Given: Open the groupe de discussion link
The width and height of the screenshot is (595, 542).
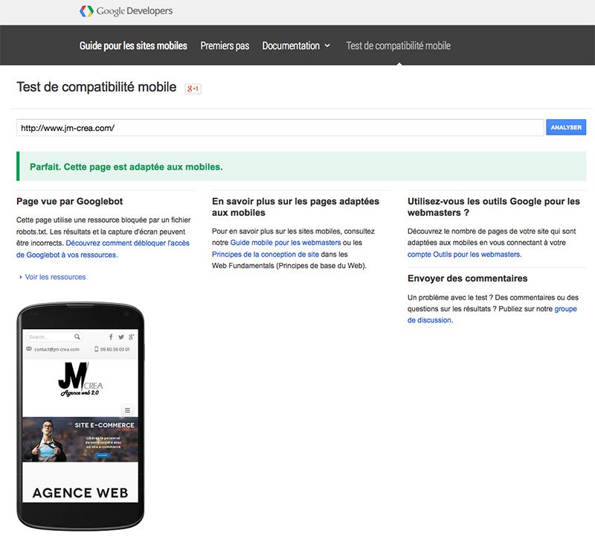Looking at the screenshot, I should coord(492,314).
